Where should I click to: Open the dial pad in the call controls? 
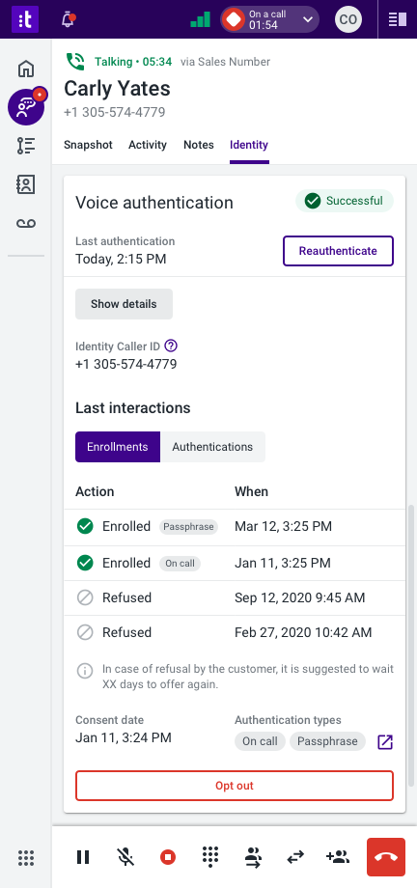point(210,857)
